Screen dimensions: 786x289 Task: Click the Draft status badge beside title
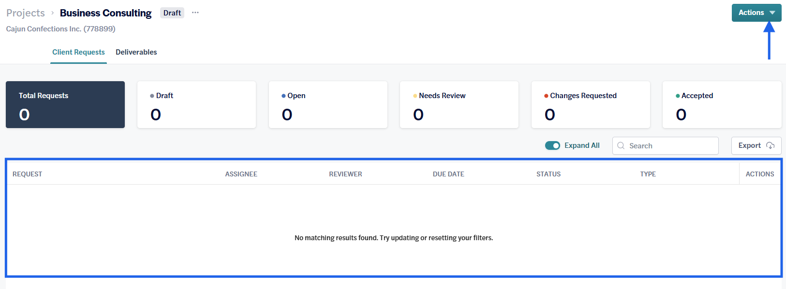point(172,13)
